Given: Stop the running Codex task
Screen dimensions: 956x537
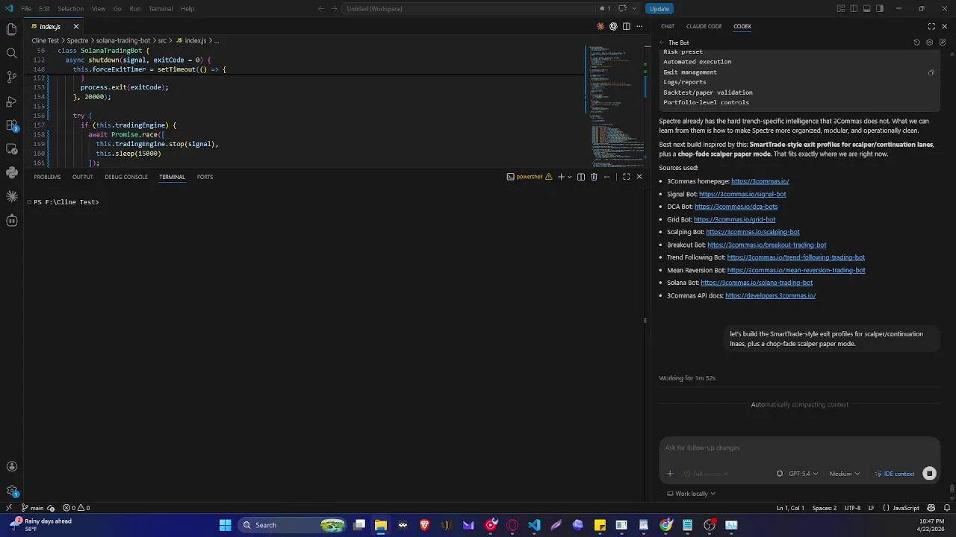Looking at the screenshot, I should [930, 474].
